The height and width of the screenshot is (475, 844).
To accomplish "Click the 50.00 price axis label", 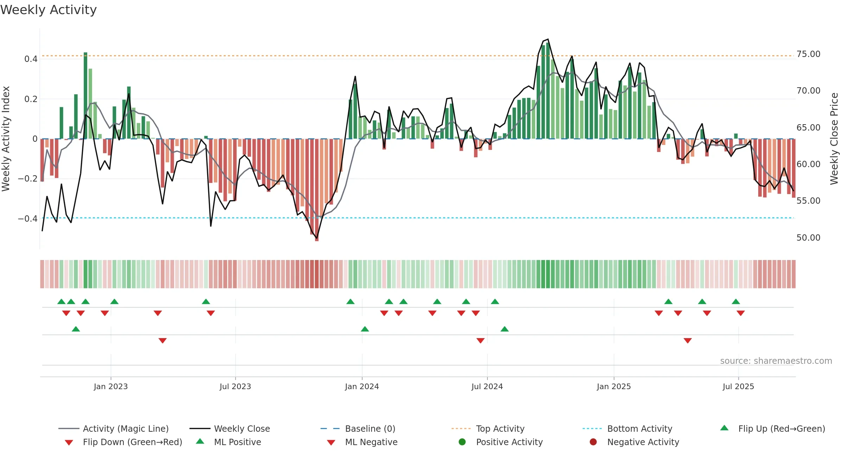I will (x=808, y=238).
